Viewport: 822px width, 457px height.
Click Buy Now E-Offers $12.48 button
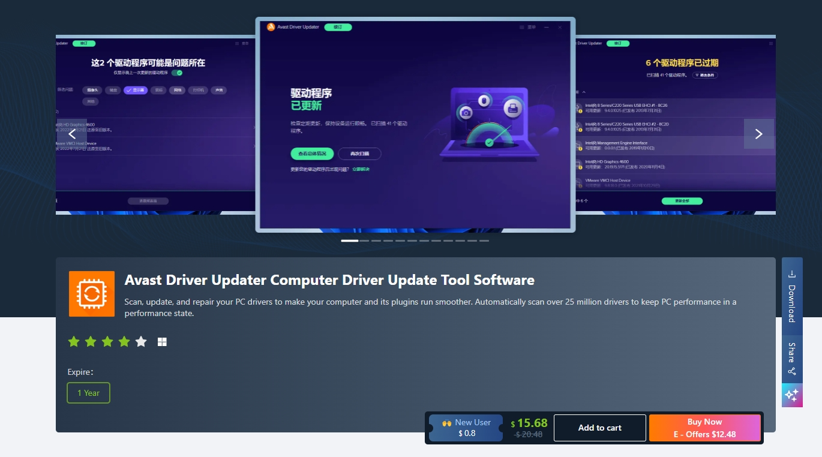tap(704, 428)
